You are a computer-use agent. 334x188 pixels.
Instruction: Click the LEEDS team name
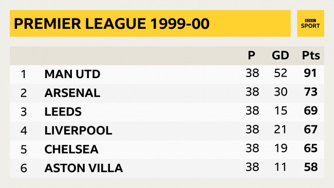(63, 111)
